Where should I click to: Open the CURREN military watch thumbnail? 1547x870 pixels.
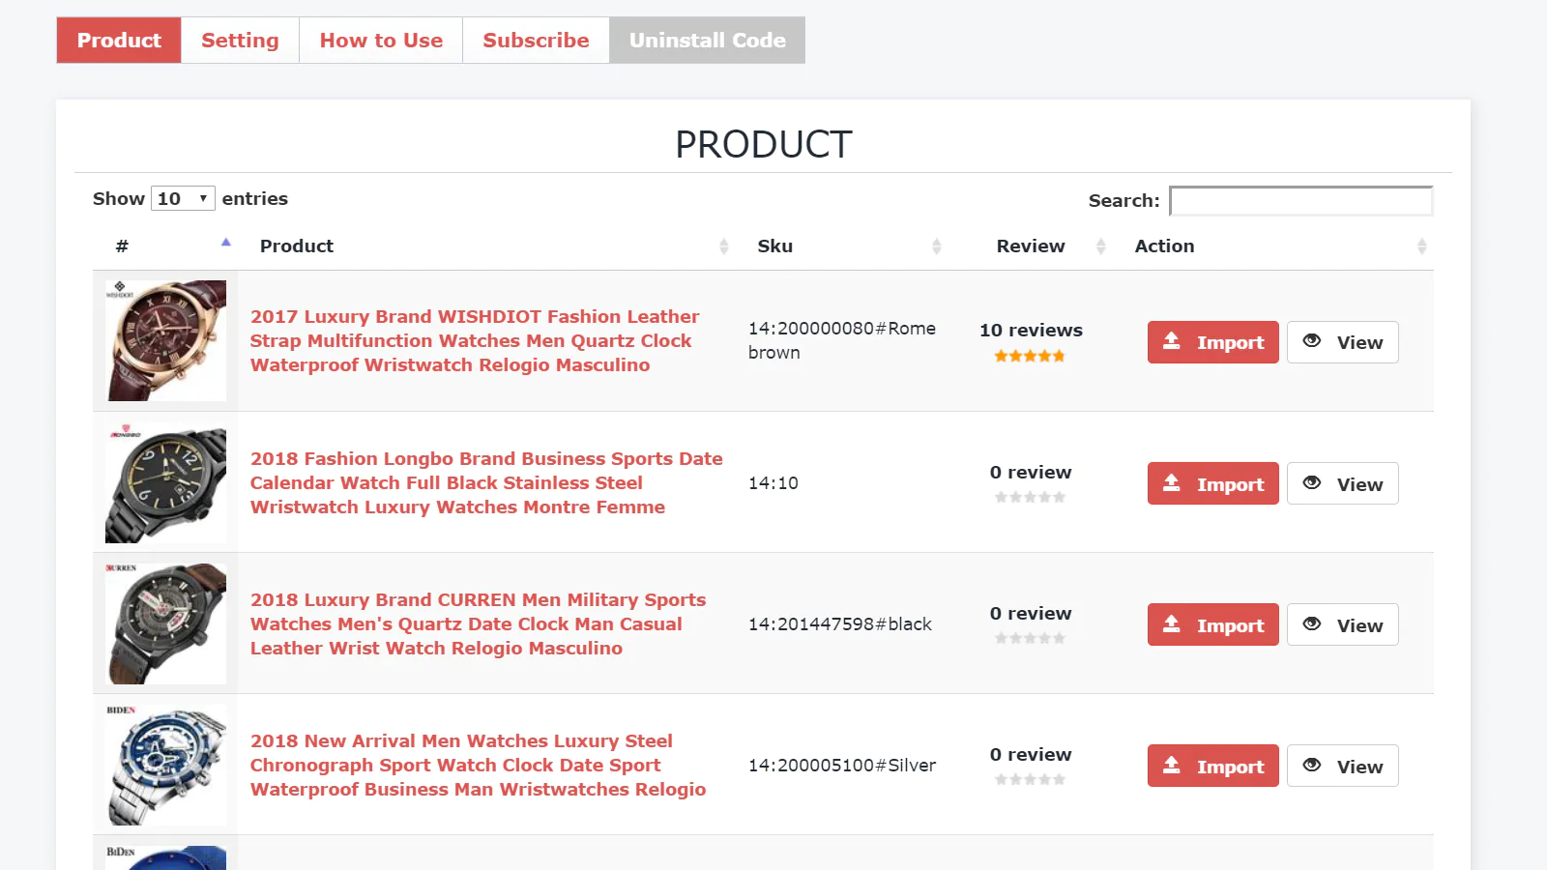[165, 623]
